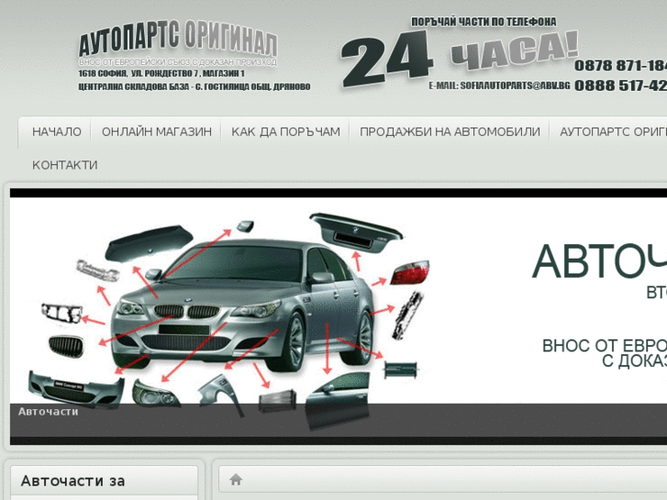This screenshot has height=500, width=667.
Task: Click the Авточасти за sidebar heading
Action: pyautogui.click(x=72, y=481)
